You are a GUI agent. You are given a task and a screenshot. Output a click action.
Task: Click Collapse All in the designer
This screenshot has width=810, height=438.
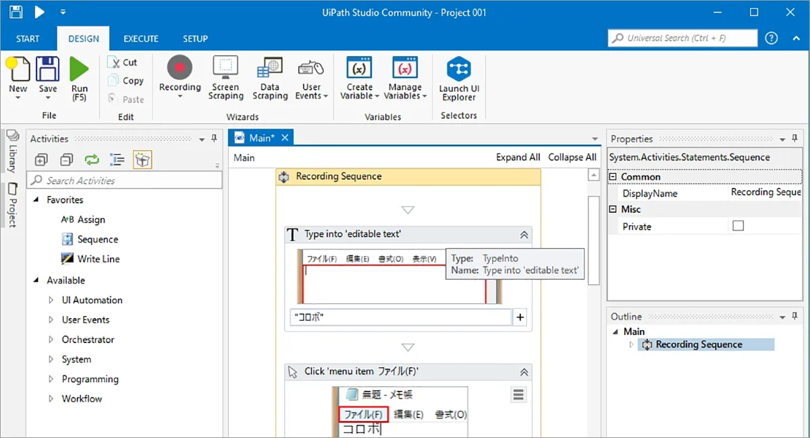coord(572,157)
